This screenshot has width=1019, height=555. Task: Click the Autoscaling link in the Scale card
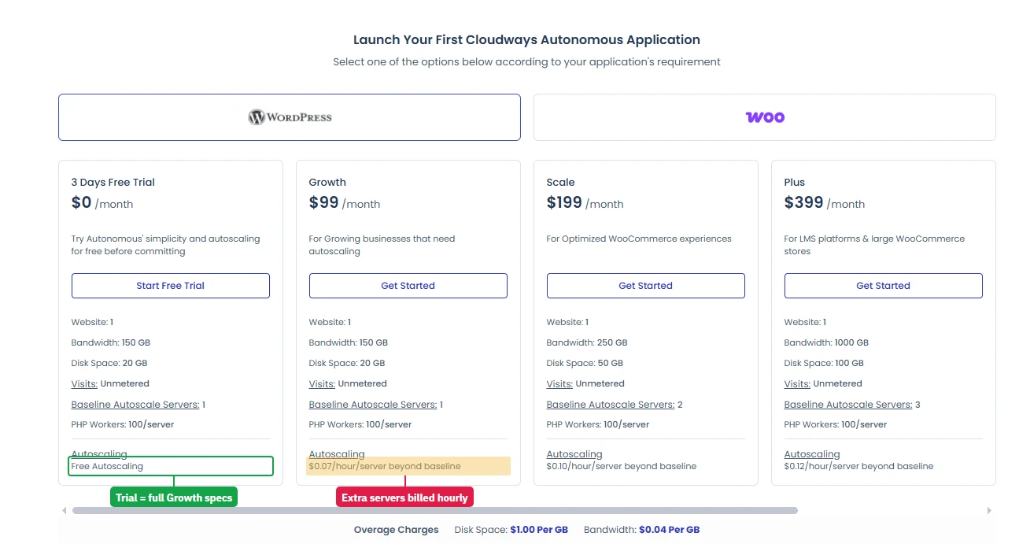(574, 454)
